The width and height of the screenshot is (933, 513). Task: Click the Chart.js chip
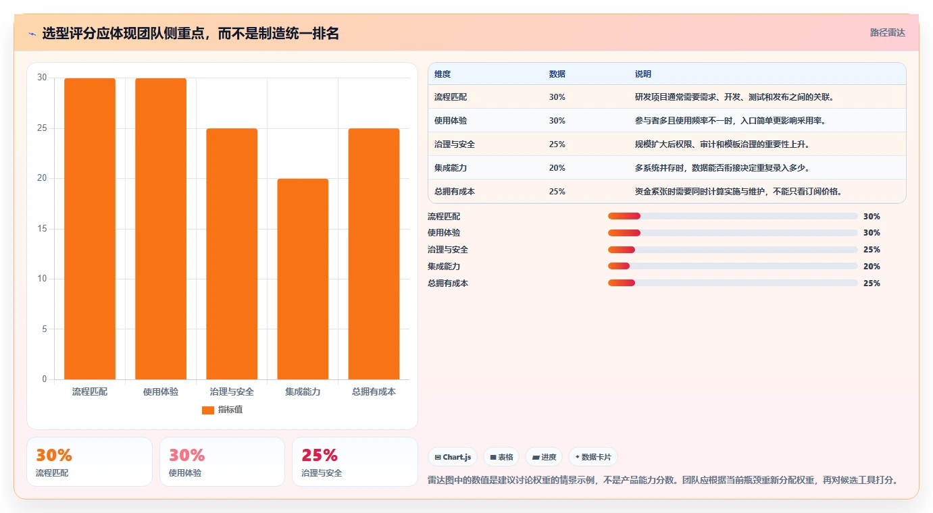[x=453, y=457]
